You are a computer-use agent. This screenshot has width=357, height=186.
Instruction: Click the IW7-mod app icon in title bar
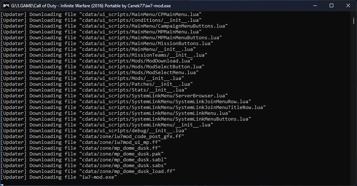(x=6, y=6)
